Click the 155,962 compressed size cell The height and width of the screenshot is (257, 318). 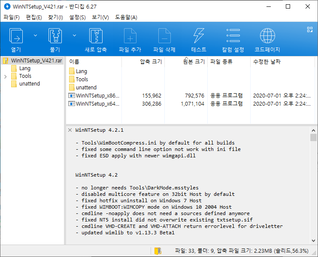[151, 95]
